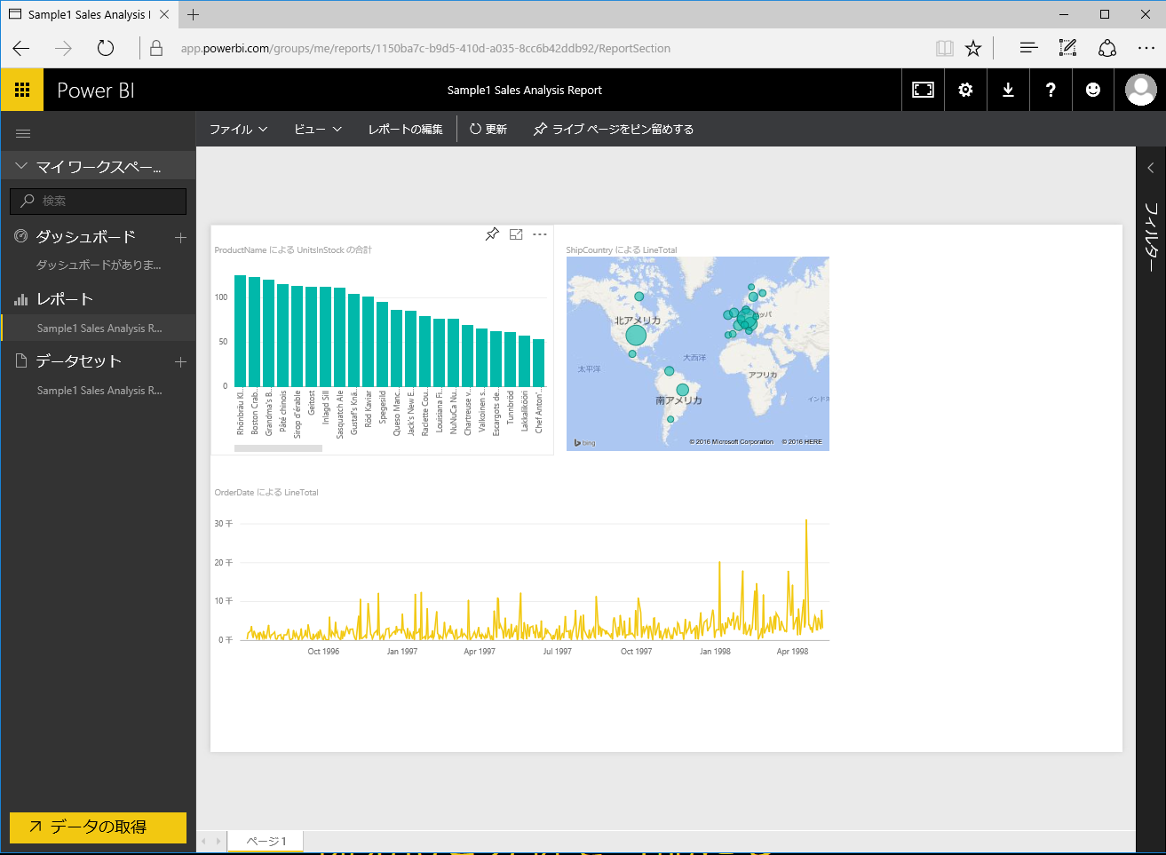Select the ページ1 tab

pyautogui.click(x=266, y=841)
